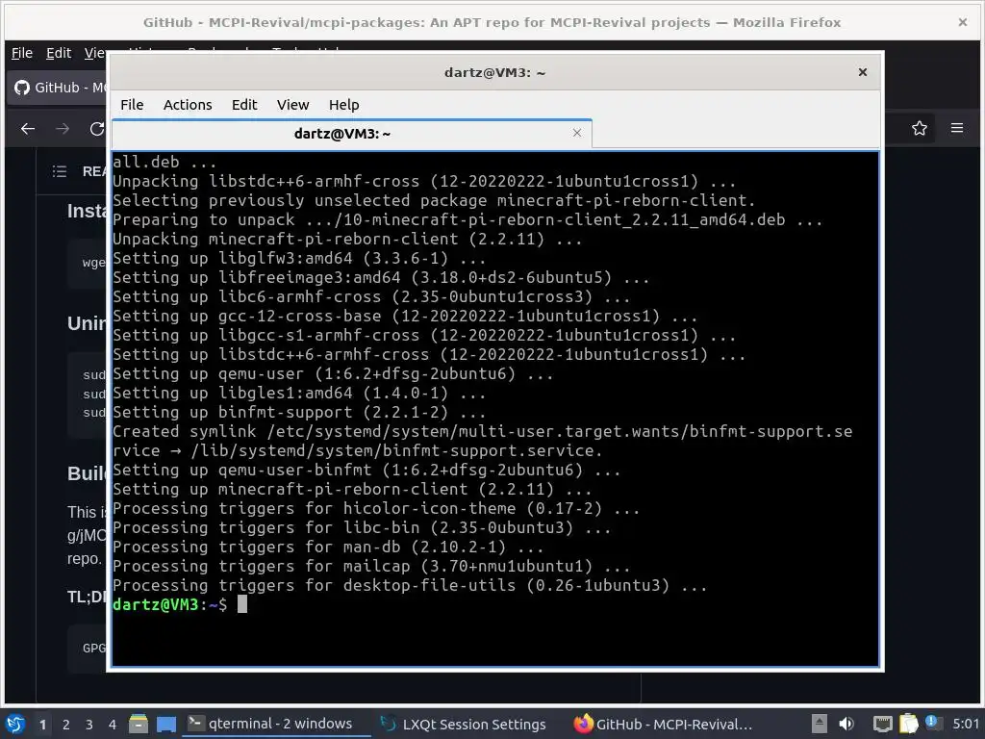Reload the Firefox page
The height and width of the screenshot is (739, 985).
[97, 129]
